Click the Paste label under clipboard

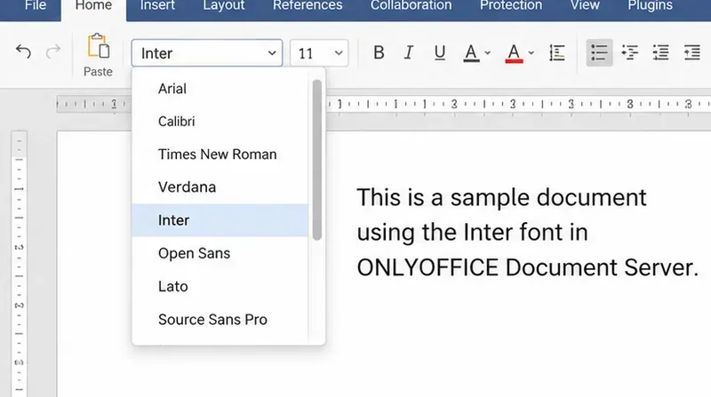click(x=98, y=72)
